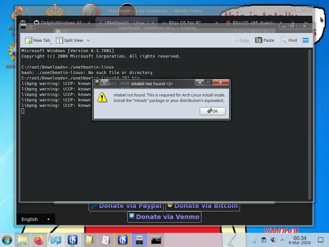Expand the Split View dropdown chevron
Viewport: 329px width, 247px height.
88,40
